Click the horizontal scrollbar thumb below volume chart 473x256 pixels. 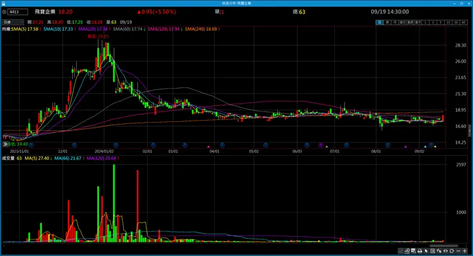coord(444,246)
